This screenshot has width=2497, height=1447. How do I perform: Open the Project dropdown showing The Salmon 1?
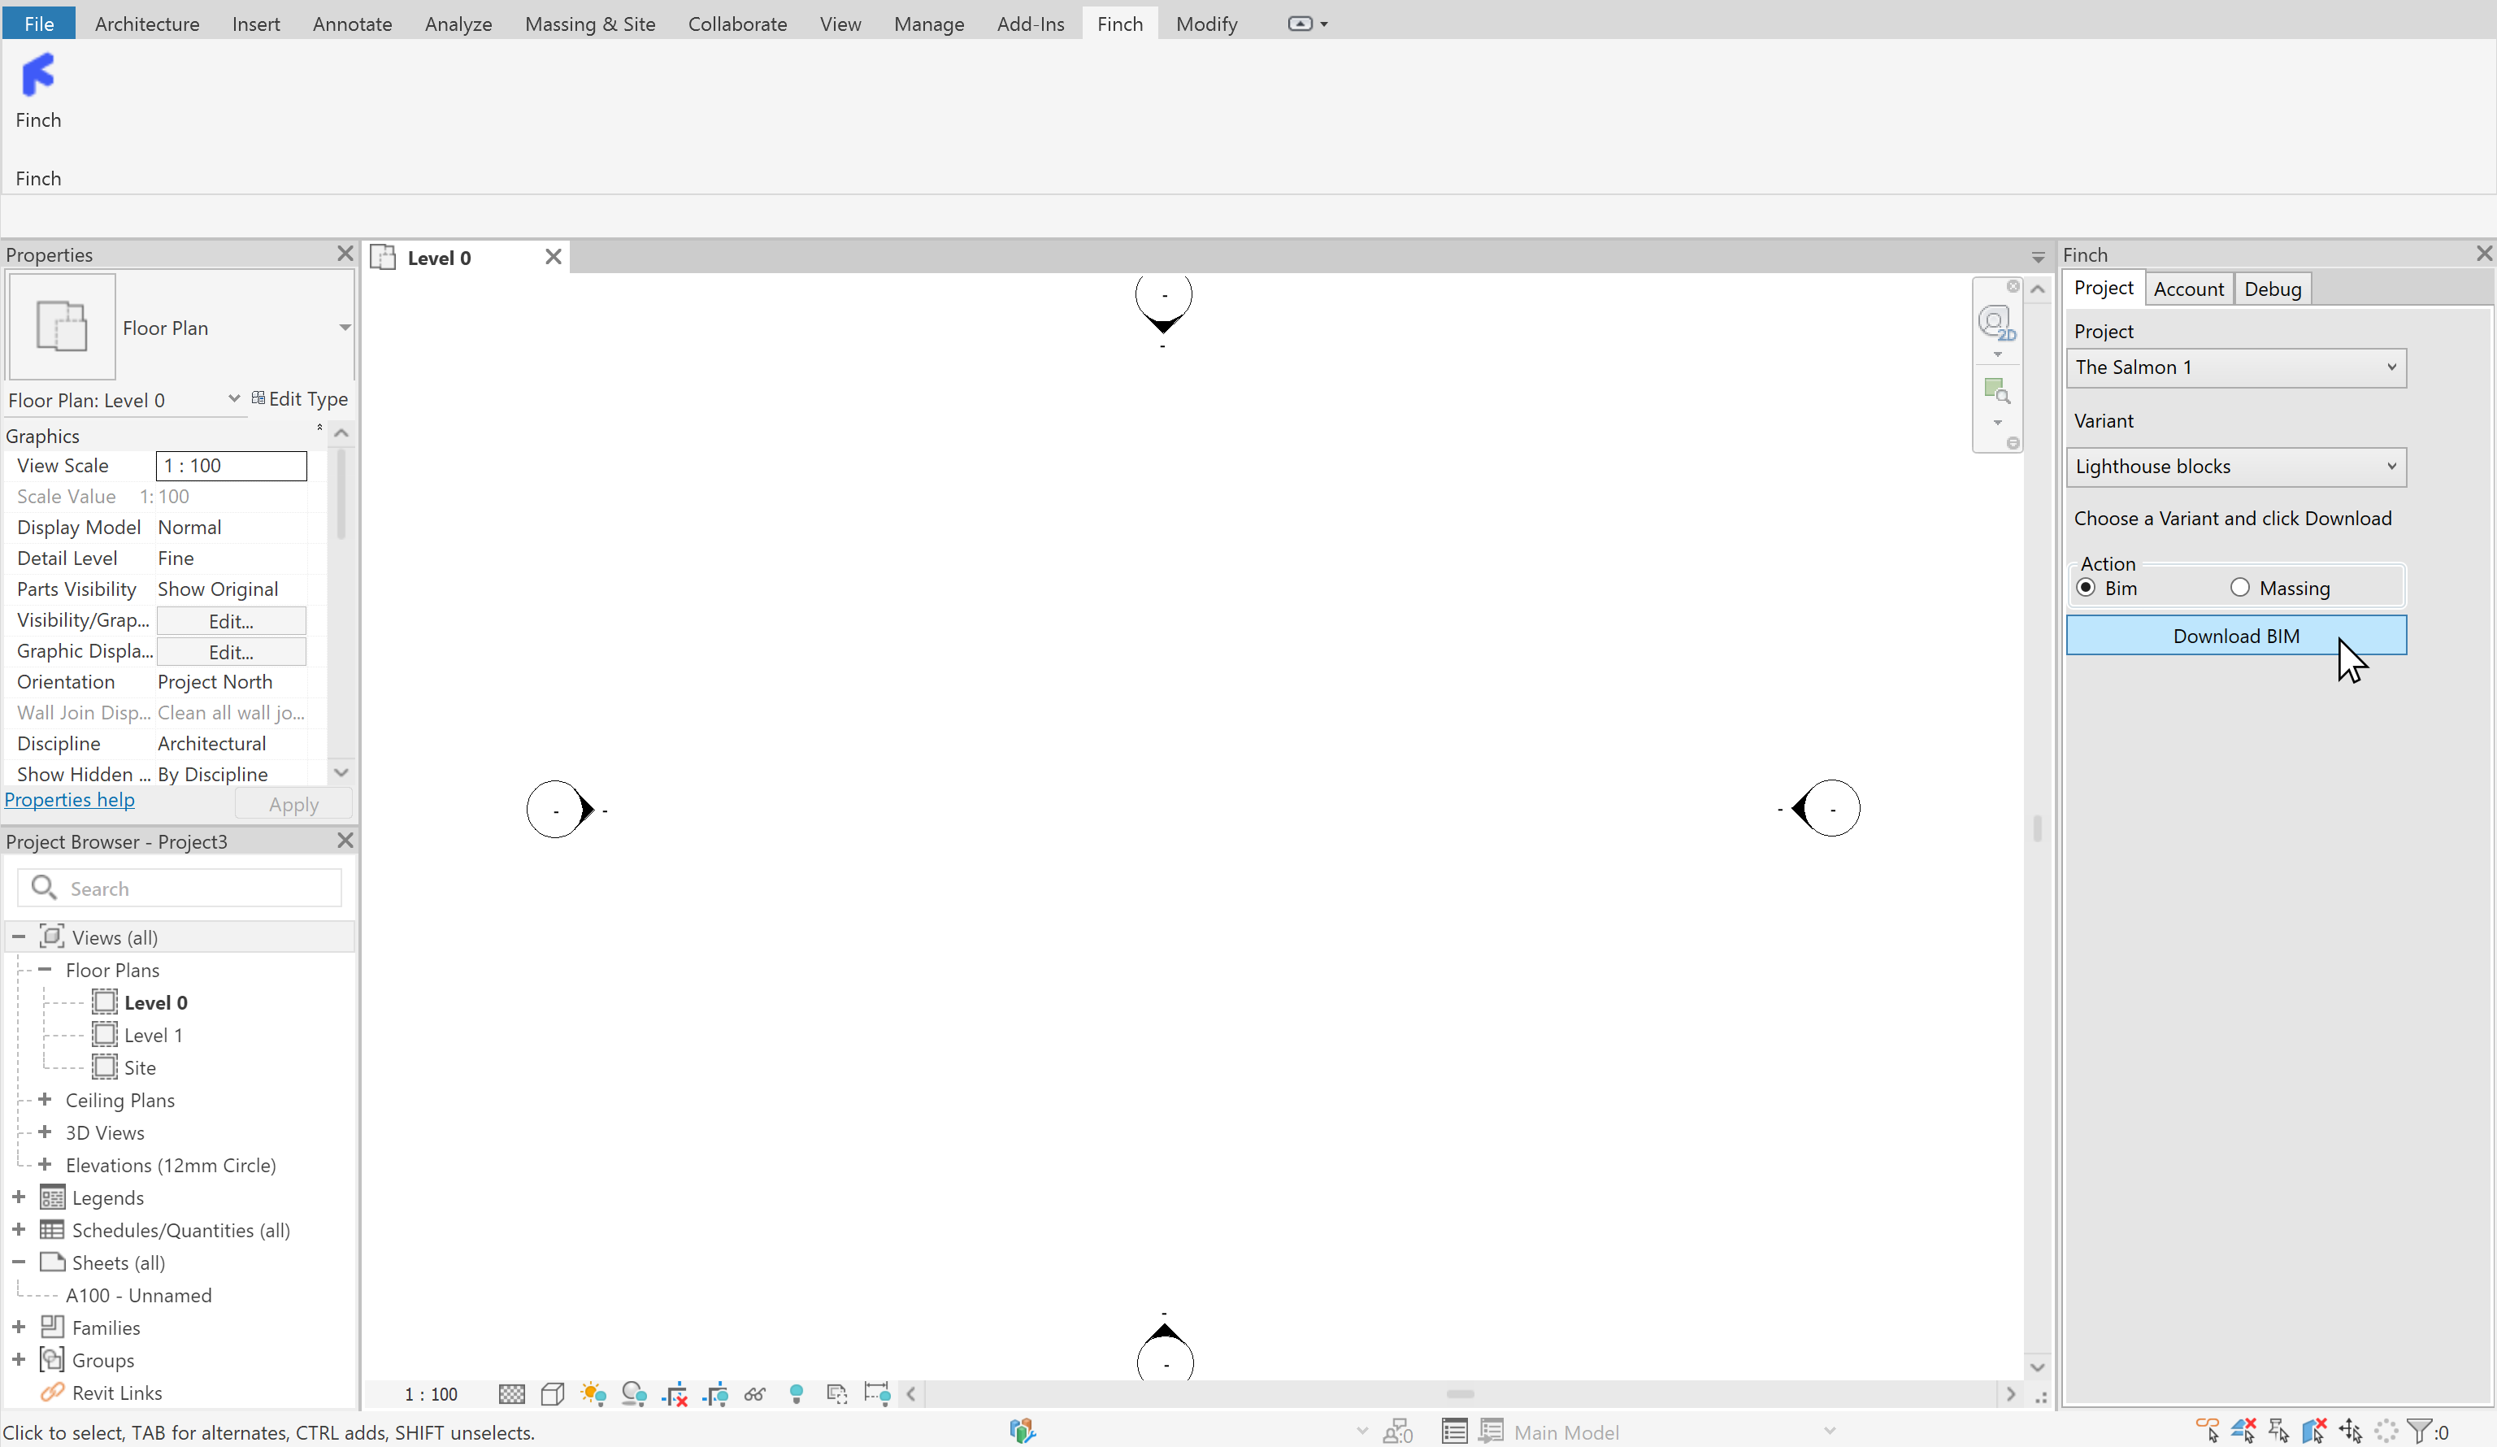pyautogui.click(x=2235, y=367)
